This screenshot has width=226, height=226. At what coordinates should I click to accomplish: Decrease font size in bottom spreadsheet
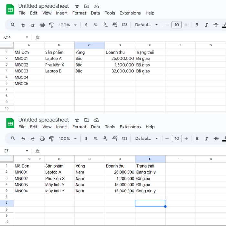[167, 139]
